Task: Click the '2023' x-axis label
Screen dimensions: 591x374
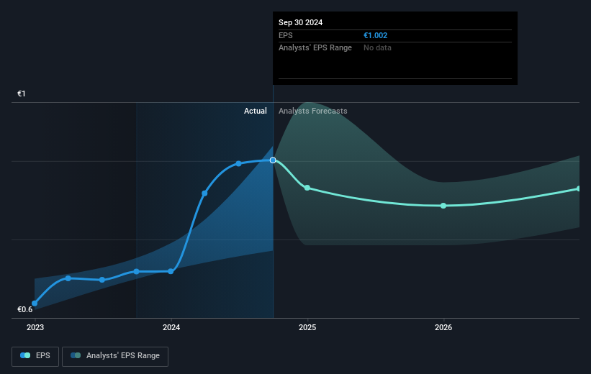Action: pos(35,327)
